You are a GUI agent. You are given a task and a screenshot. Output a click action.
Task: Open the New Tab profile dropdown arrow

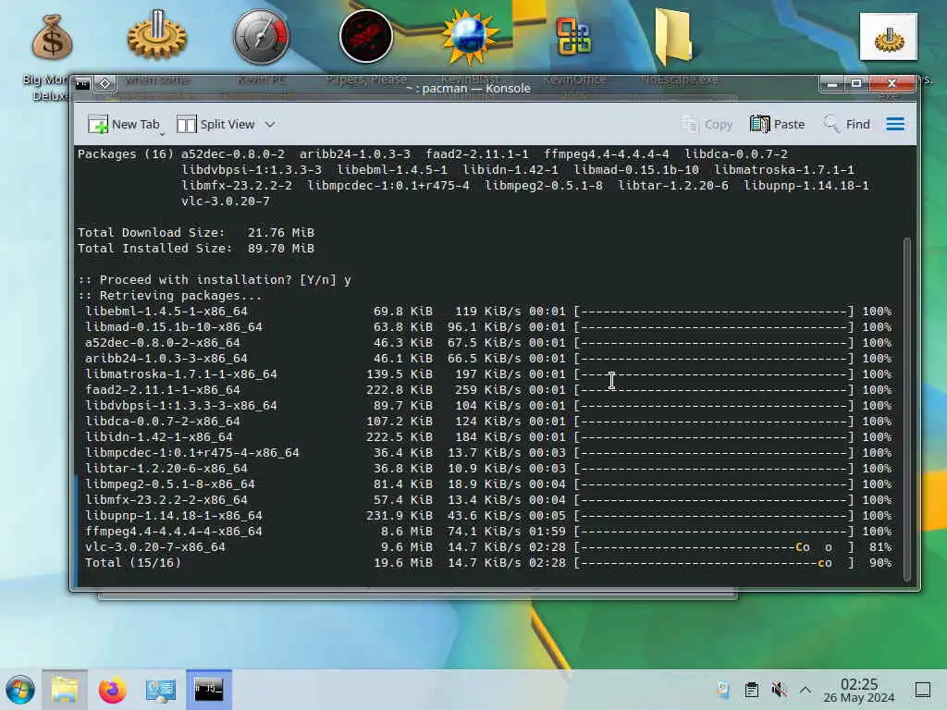tap(162, 133)
